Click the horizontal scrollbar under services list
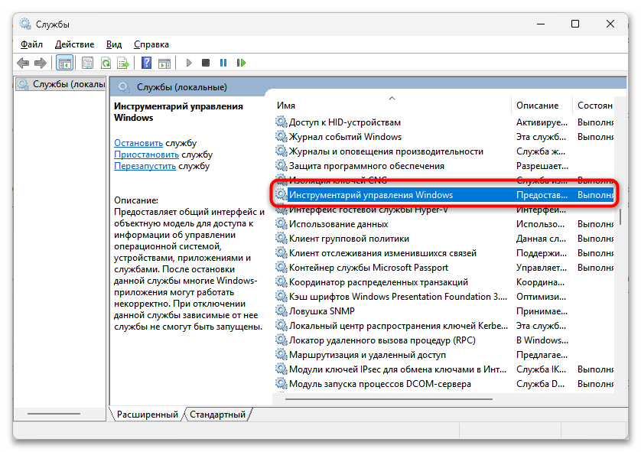 click(389, 399)
